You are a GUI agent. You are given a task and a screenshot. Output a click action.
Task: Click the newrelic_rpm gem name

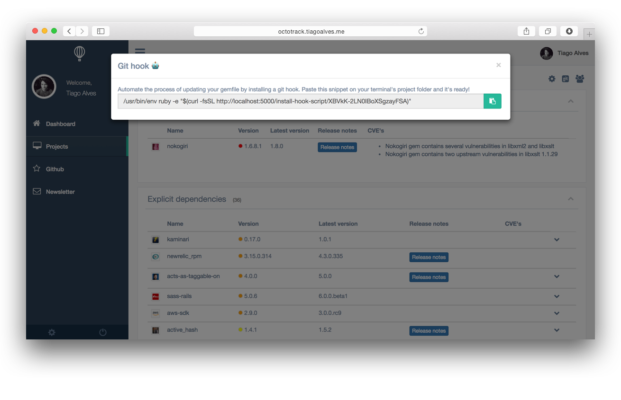(x=184, y=257)
